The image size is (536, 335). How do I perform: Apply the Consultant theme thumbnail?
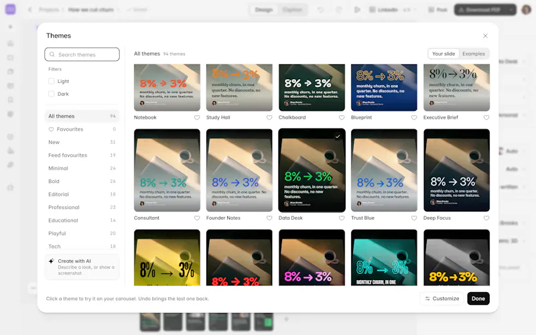point(167,170)
